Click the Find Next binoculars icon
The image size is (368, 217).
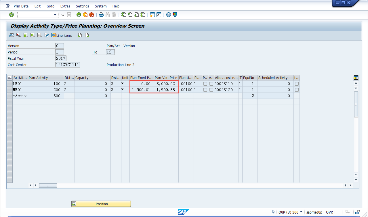click(x=114, y=15)
